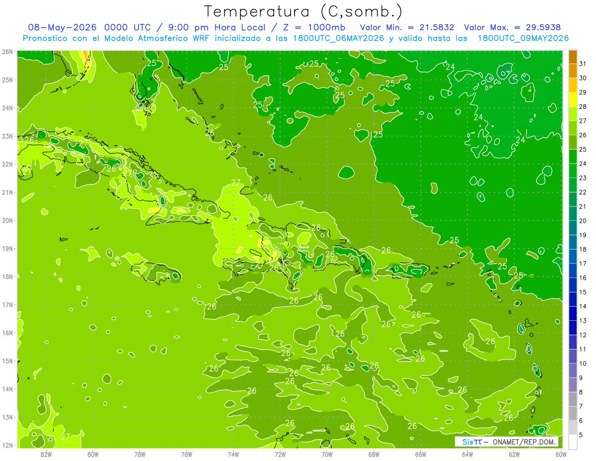This screenshot has height=461, width=596.
Task: Click the 60W longitude axis label
Action: tap(561, 454)
